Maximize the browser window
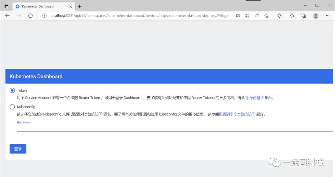This screenshot has height=177, width=335. 317,5
